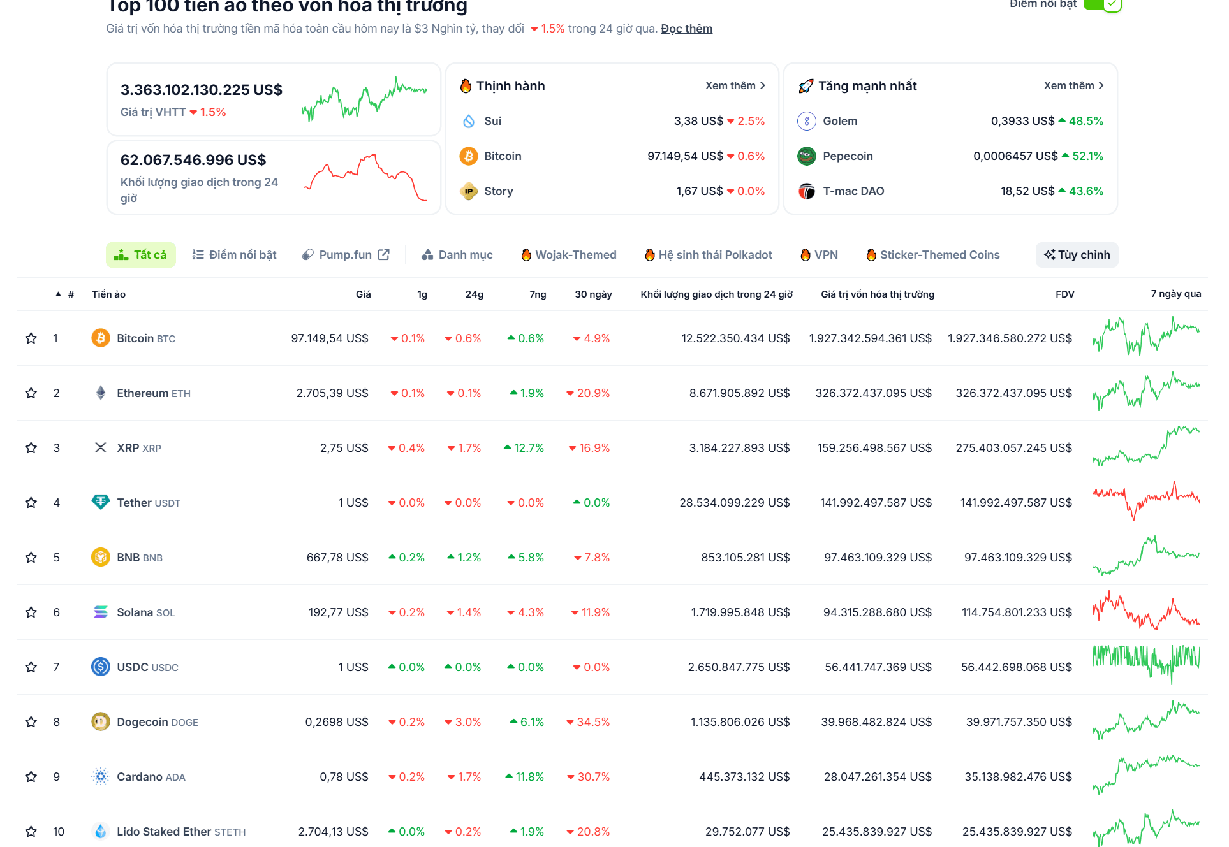Click the BNB logo icon
The image size is (1229, 847).
[x=100, y=557]
